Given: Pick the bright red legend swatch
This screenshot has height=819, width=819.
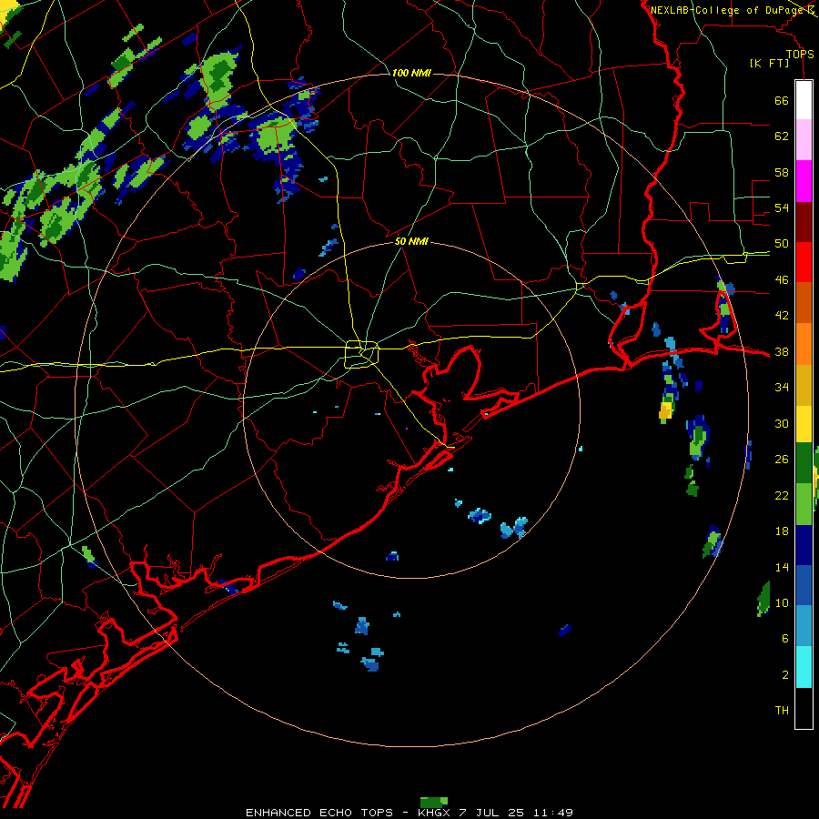Looking at the screenshot, I should coord(804,262).
